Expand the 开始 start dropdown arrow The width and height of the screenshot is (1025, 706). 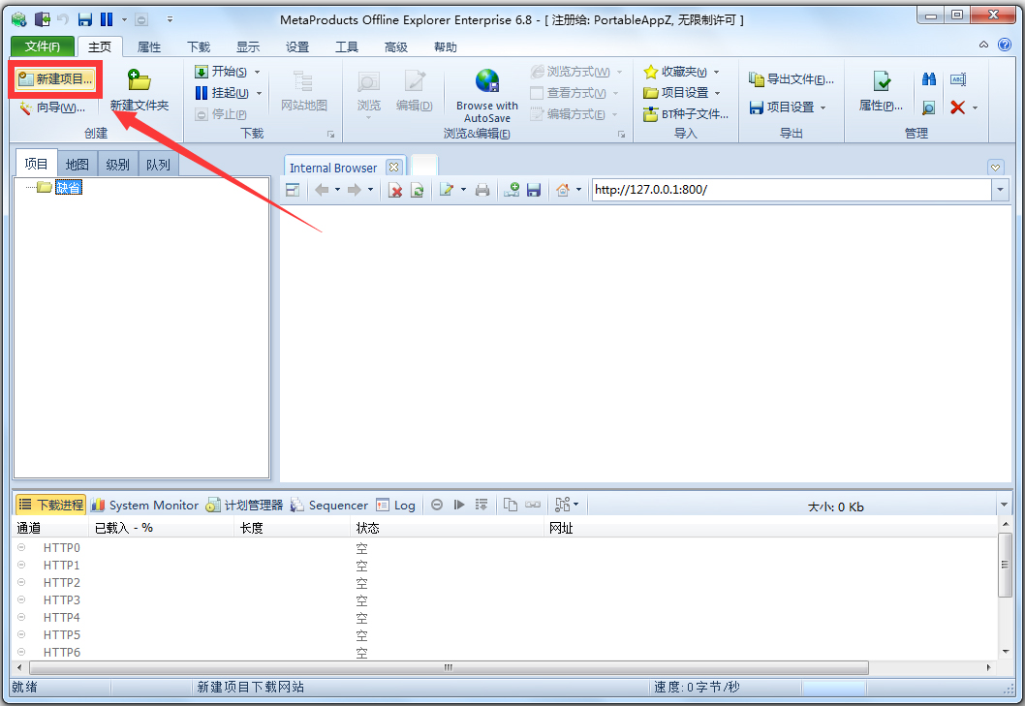(x=258, y=73)
